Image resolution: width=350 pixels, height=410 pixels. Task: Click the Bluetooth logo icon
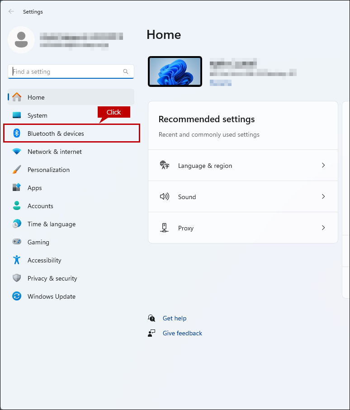(x=17, y=133)
